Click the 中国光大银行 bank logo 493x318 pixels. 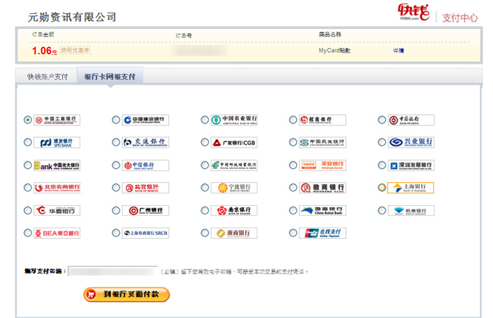pyautogui.click(x=57, y=165)
